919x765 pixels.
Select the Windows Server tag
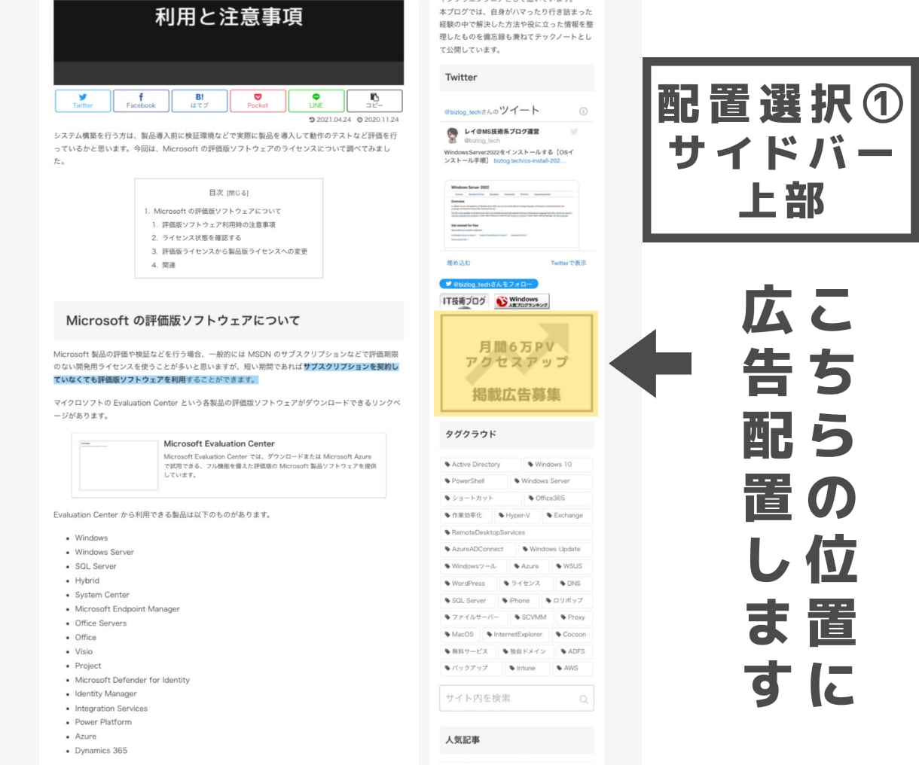551,481
